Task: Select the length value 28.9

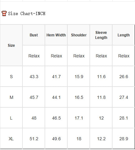Action: (x=124, y=139)
